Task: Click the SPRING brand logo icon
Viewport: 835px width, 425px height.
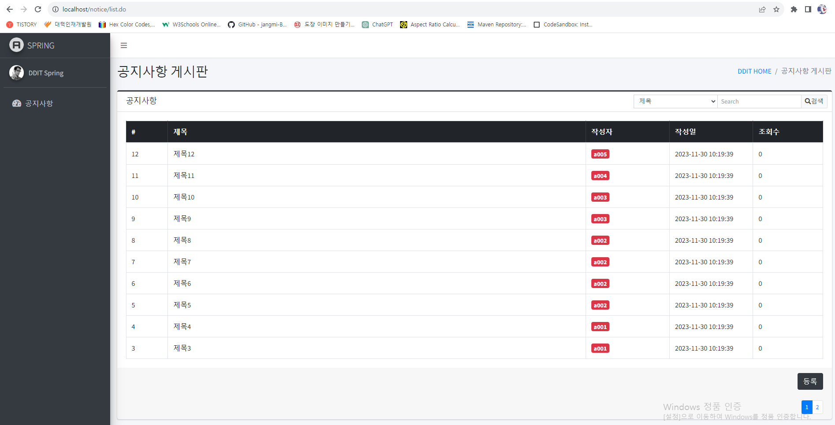Action: (16, 45)
